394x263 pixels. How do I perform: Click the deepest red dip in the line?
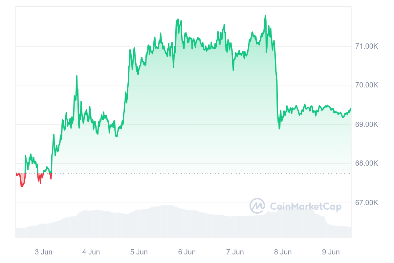[x=22, y=186]
